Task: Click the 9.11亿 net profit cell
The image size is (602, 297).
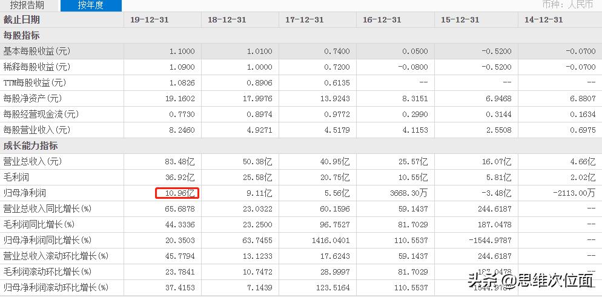Action: (259, 193)
